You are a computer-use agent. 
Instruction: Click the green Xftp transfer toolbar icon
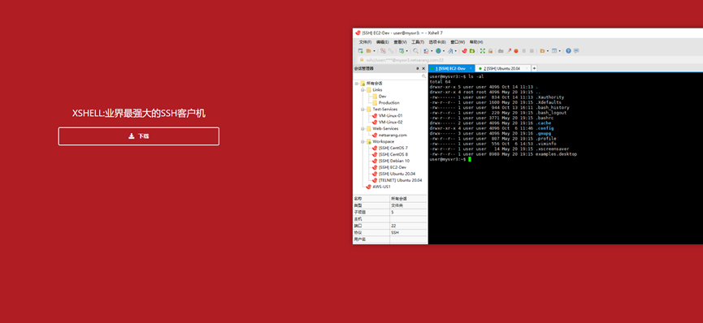pyautogui.click(x=472, y=51)
